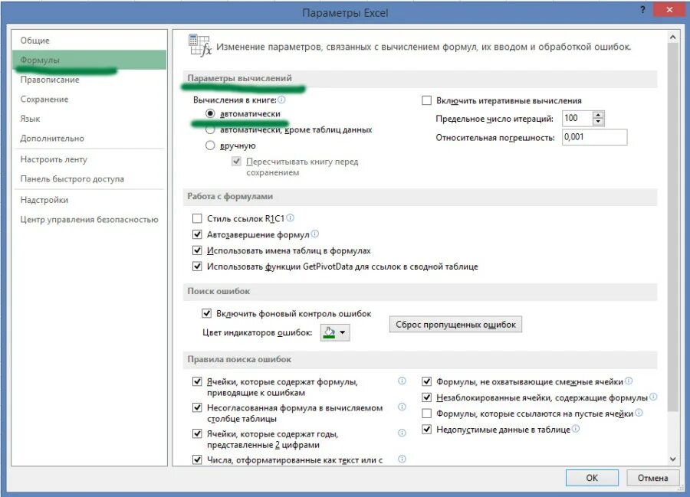Open the Язык category
690x497 pixels.
click(x=90, y=119)
